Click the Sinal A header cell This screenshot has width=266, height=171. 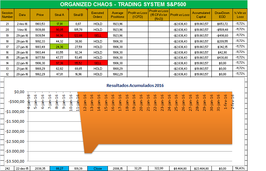(59, 15)
